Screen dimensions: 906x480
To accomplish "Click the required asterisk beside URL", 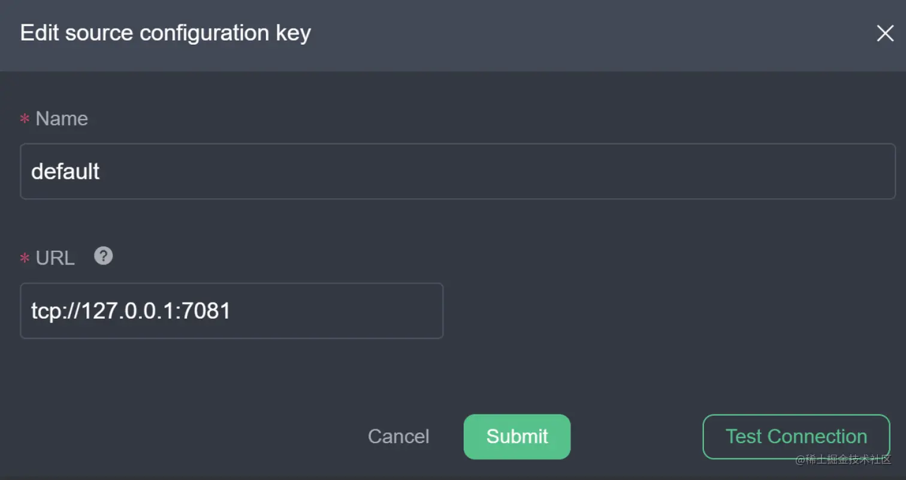I will coord(24,257).
